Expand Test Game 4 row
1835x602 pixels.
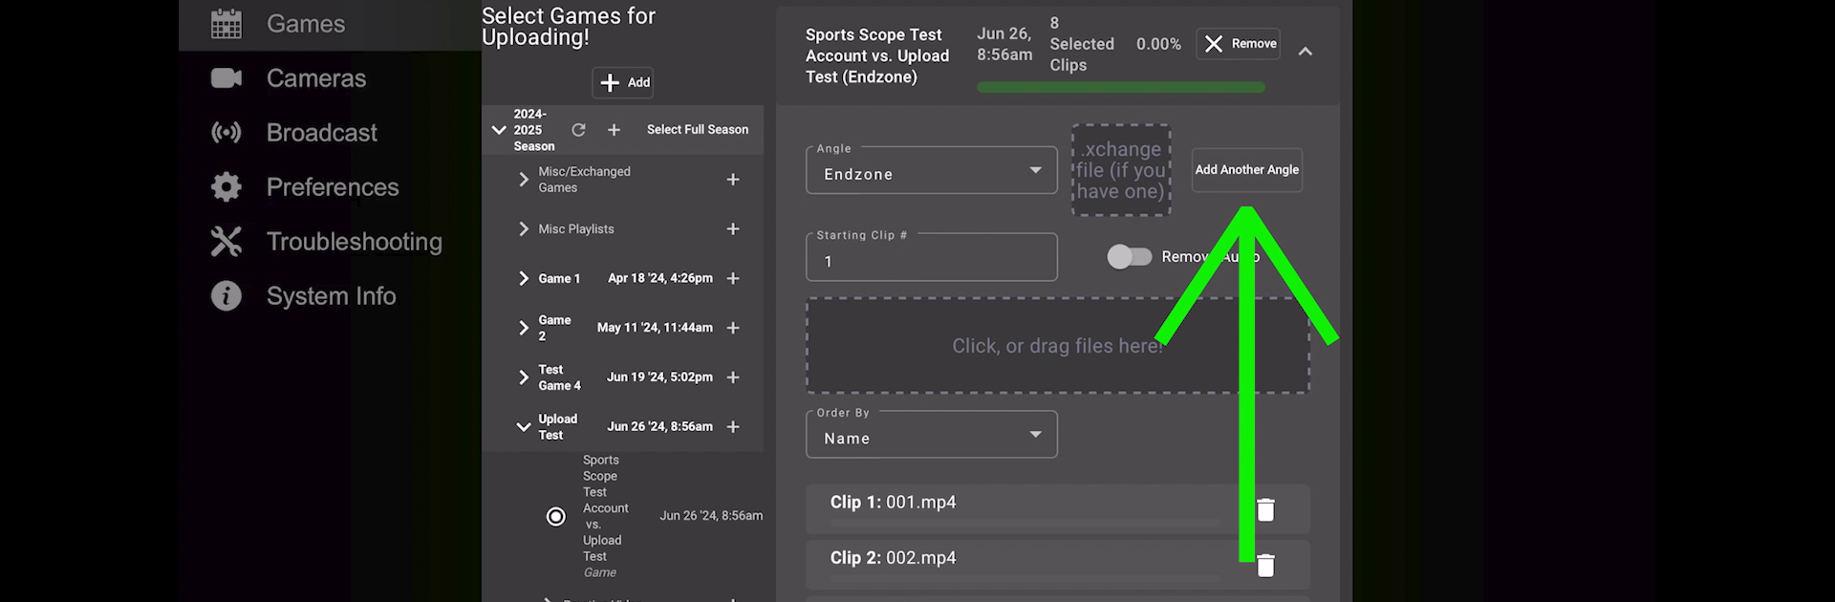pyautogui.click(x=523, y=377)
